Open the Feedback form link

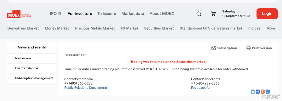202,88
